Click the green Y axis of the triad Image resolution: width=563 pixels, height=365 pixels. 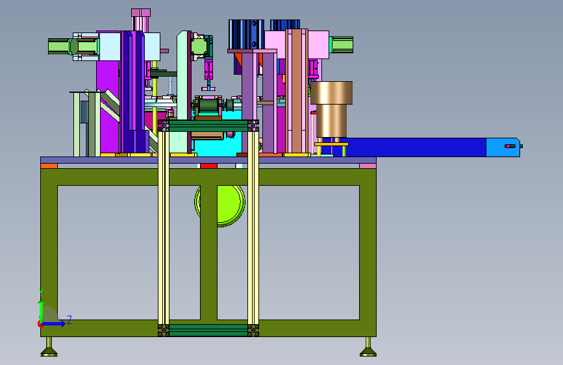click(x=42, y=310)
